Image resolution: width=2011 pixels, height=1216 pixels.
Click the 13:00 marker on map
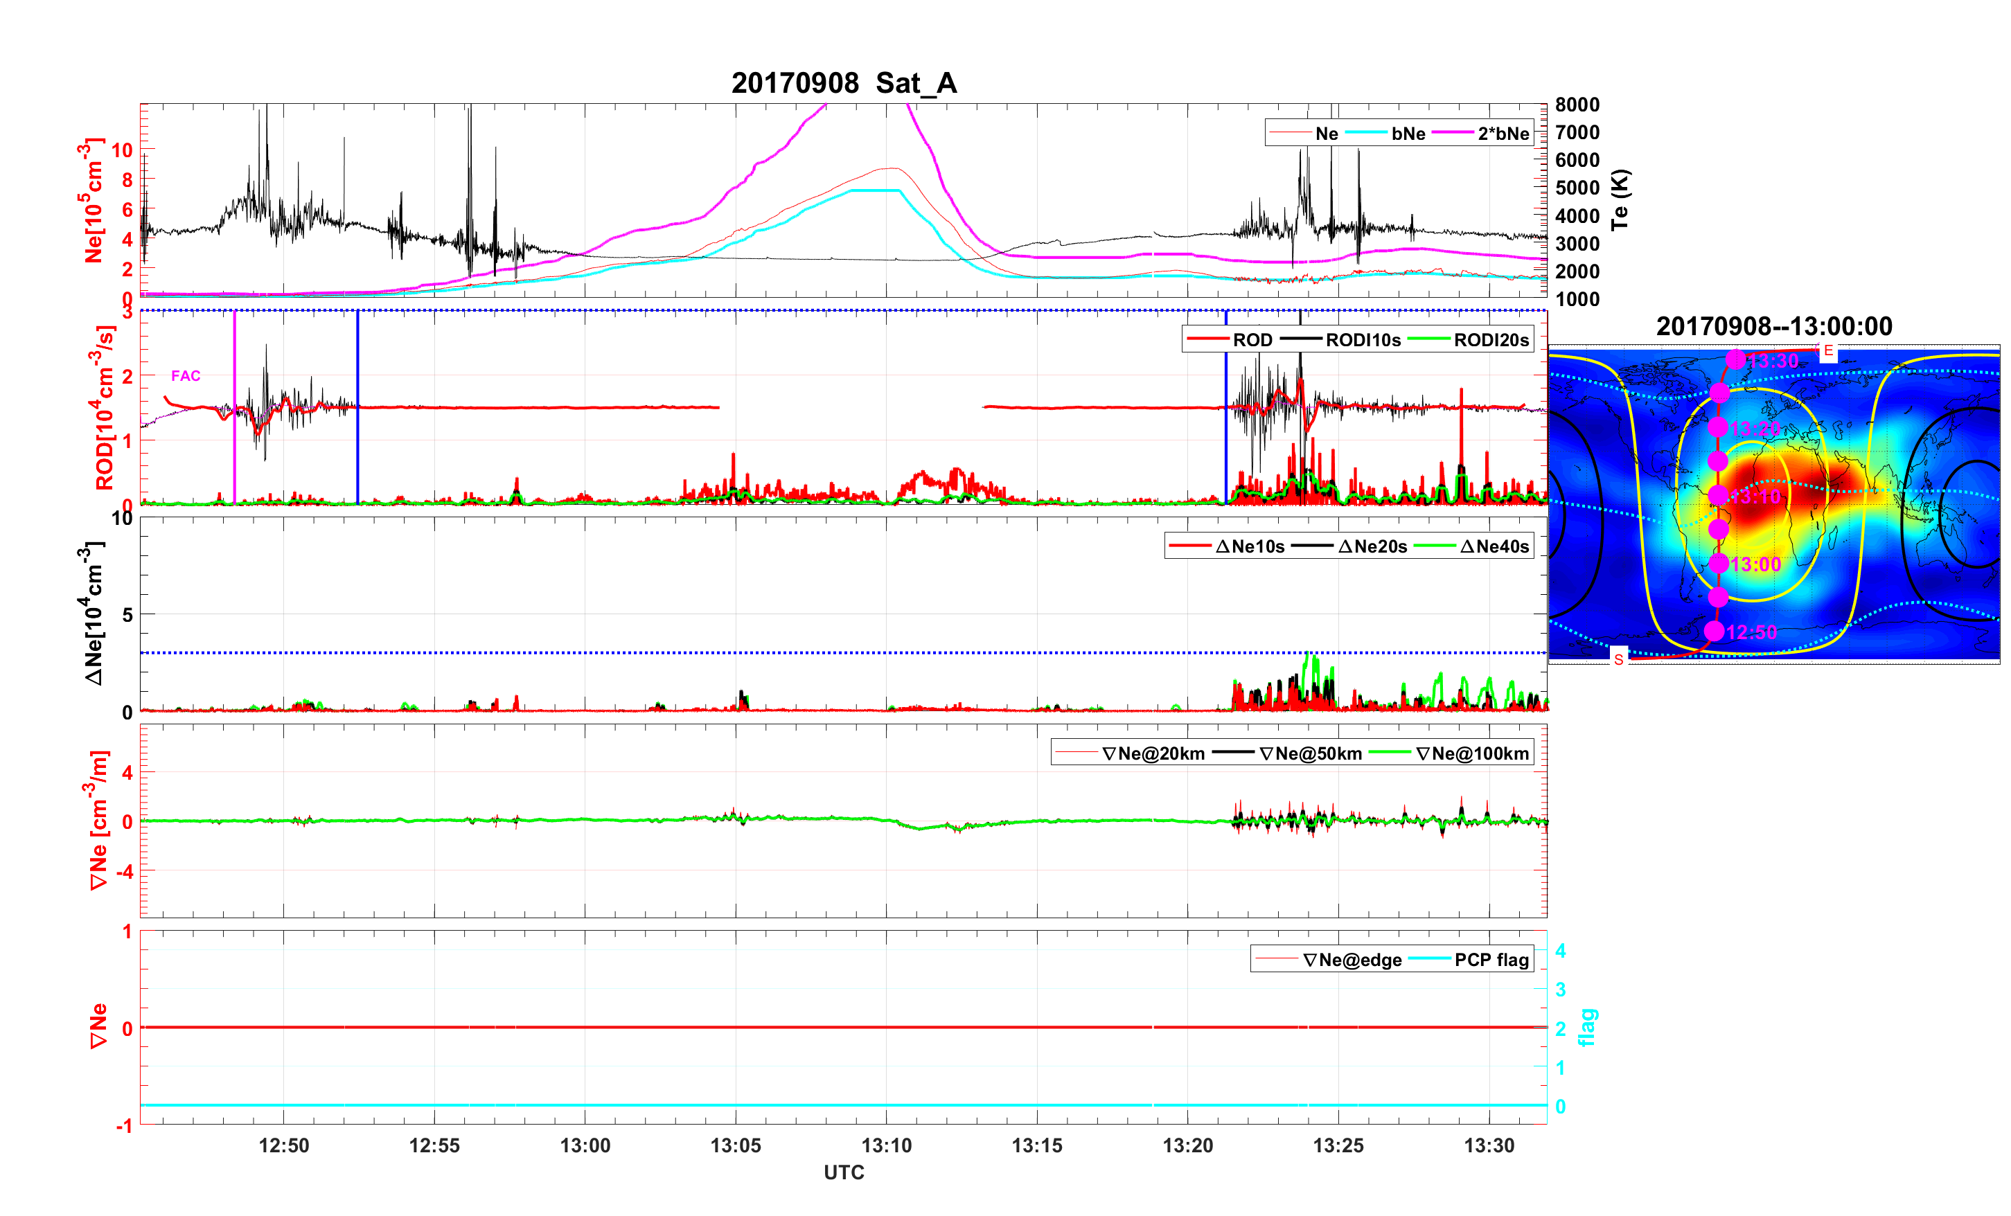[1719, 563]
